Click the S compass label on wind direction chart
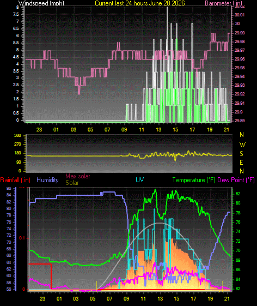Viewport: 257px width, 306px height. tap(241, 154)
